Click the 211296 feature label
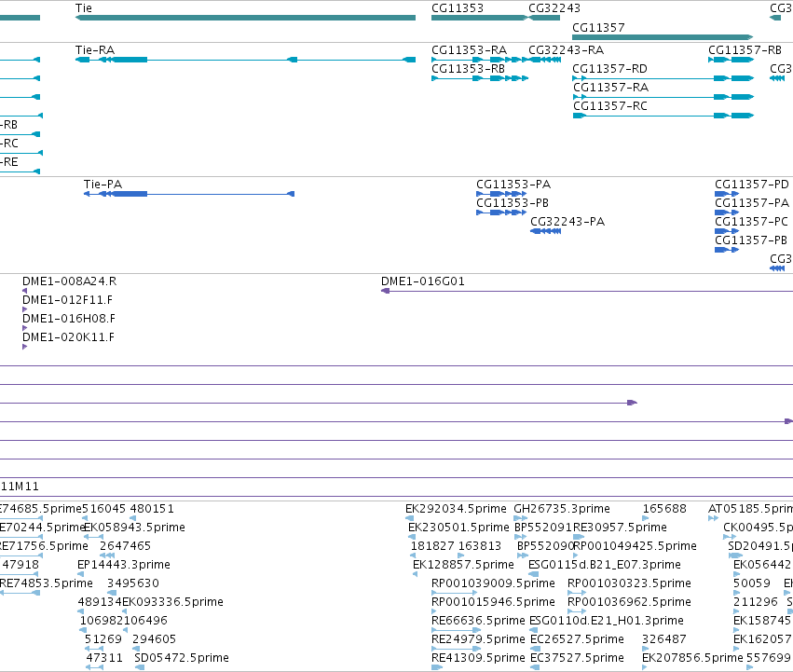 (756, 602)
